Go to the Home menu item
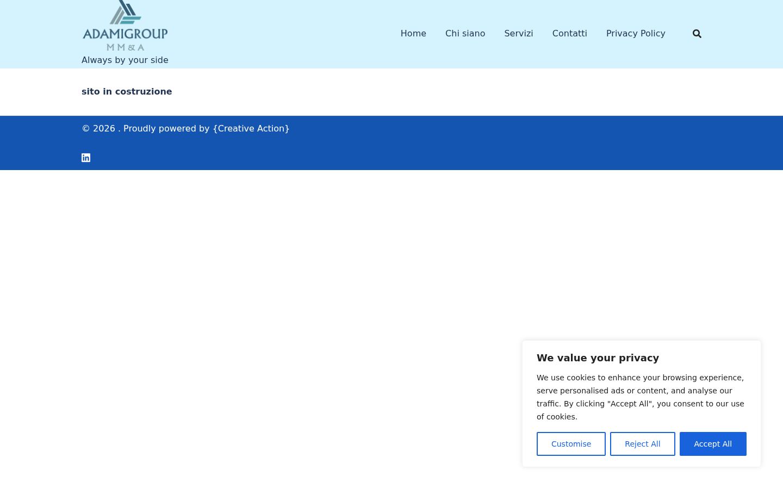 pyautogui.click(x=413, y=34)
